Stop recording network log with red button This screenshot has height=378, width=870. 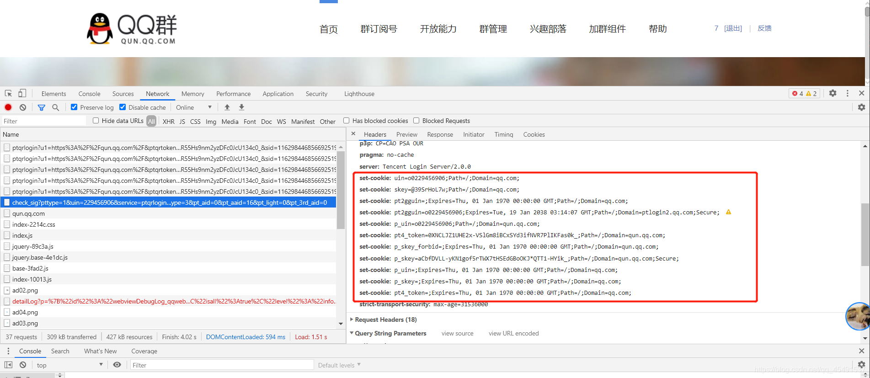coord(8,107)
